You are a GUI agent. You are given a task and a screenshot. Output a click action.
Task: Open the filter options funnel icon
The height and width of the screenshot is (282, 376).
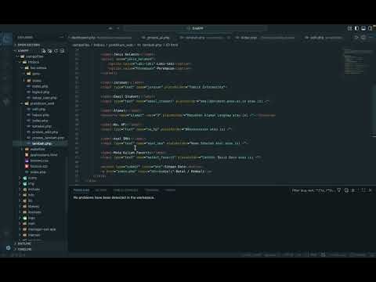pyautogui.click(x=339, y=190)
